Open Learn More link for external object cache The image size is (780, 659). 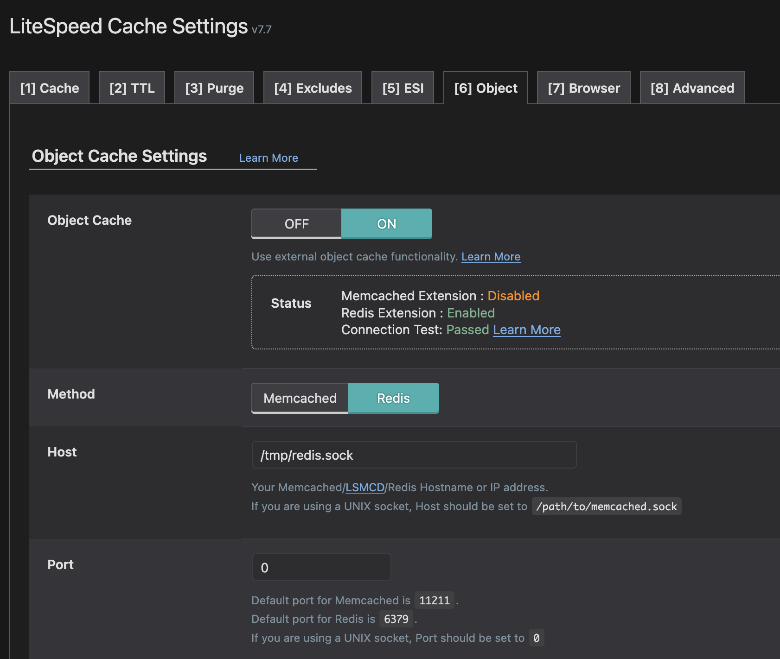[x=491, y=257]
